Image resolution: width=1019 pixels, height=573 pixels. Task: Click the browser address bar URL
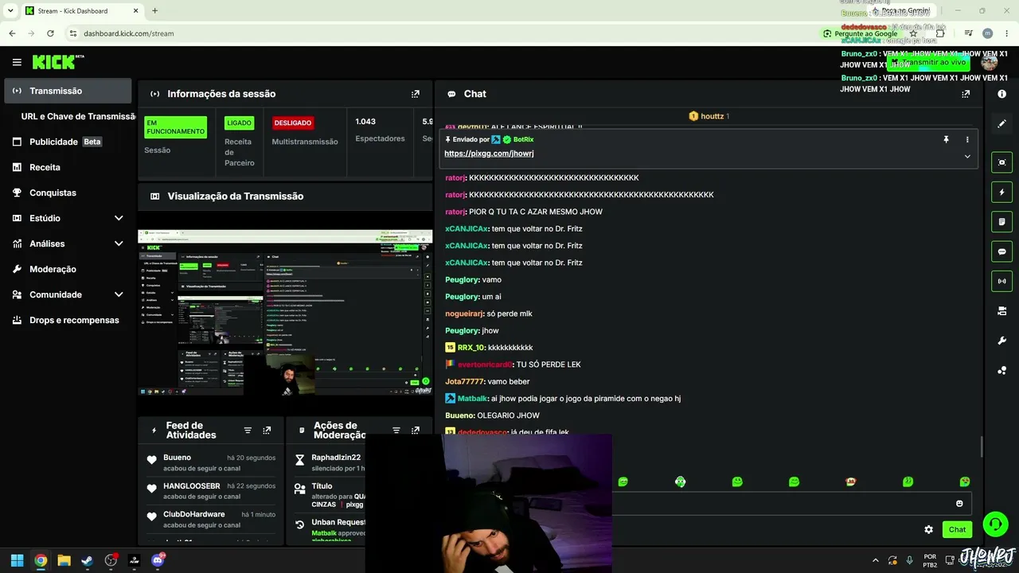click(129, 33)
